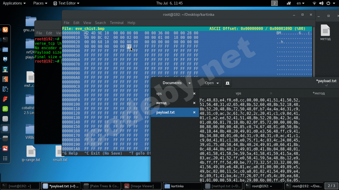This screenshot has width=339, height=190.
Task: Click the clock Thu Jul 6, 11:45
Action: [x=169, y=3]
